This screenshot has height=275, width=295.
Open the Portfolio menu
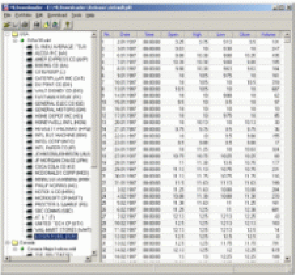point(23,15)
